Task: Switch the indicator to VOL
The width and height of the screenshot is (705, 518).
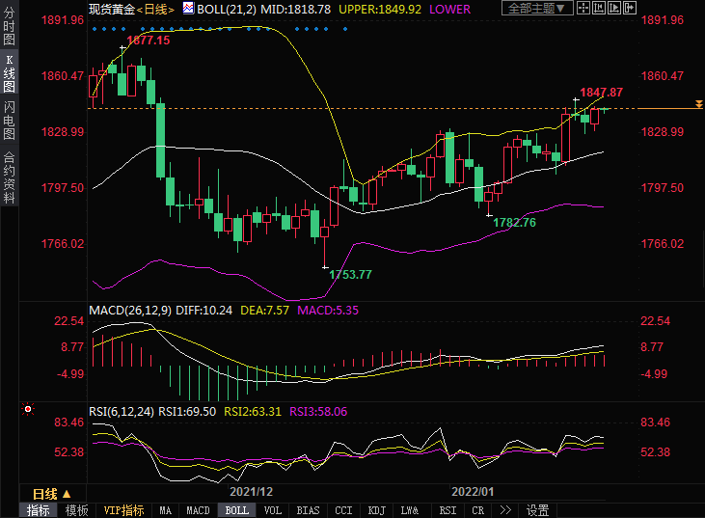Action: pyautogui.click(x=273, y=510)
